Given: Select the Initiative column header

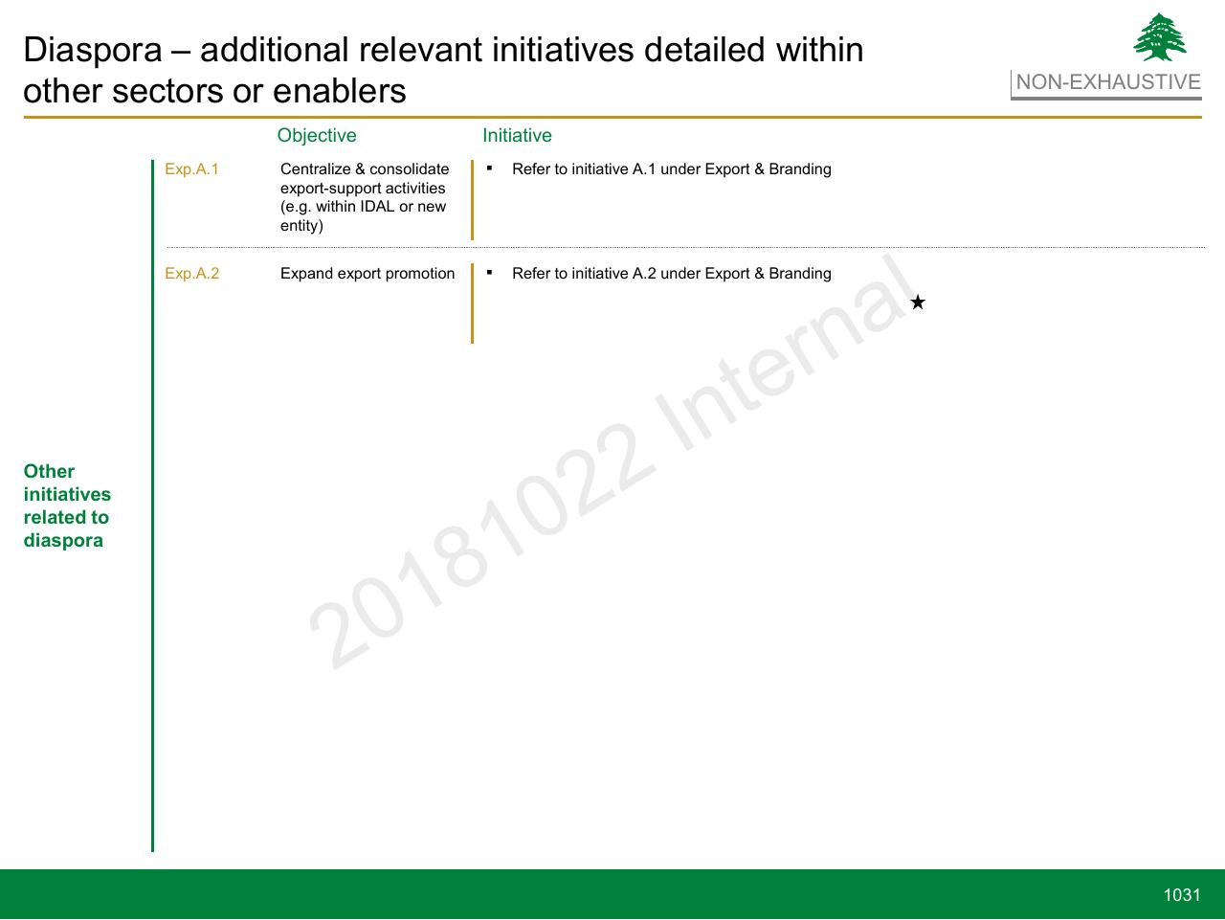Looking at the screenshot, I should click(517, 136).
